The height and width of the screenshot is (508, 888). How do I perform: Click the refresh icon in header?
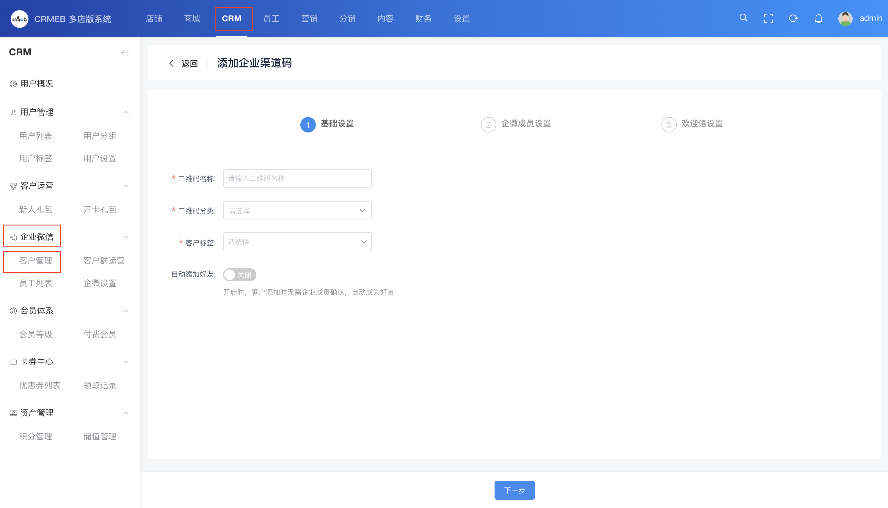pos(793,18)
